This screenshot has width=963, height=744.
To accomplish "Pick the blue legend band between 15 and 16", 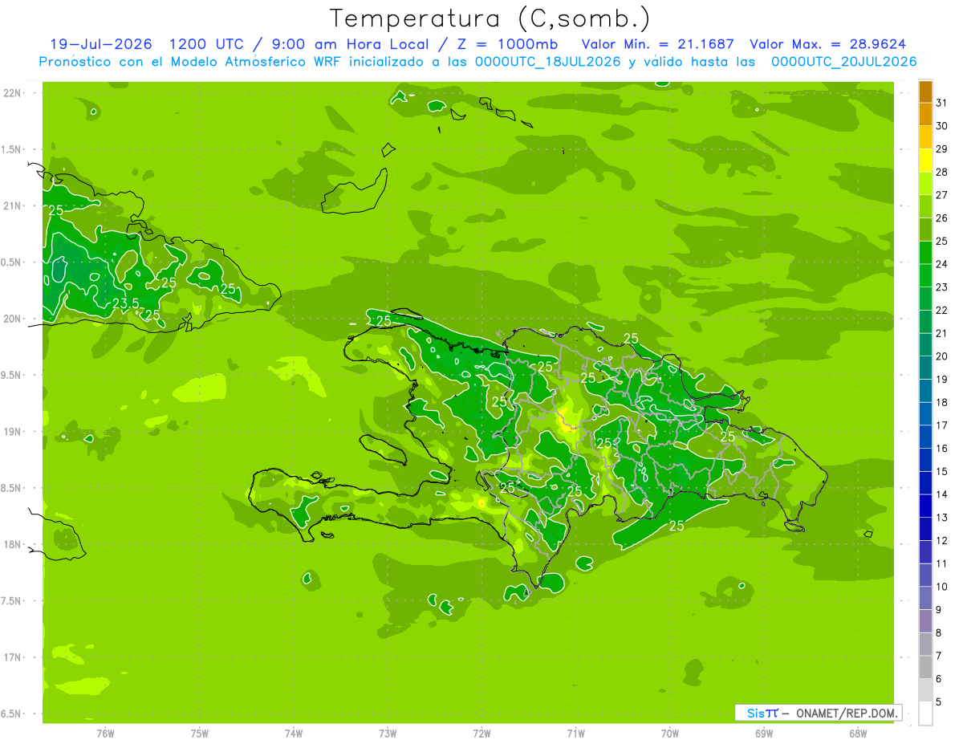I will [x=925, y=460].
